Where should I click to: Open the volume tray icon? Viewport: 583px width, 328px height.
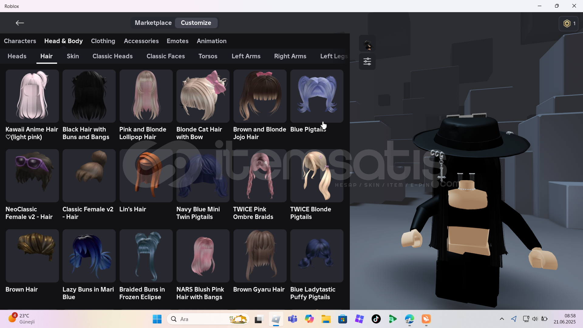535,319
